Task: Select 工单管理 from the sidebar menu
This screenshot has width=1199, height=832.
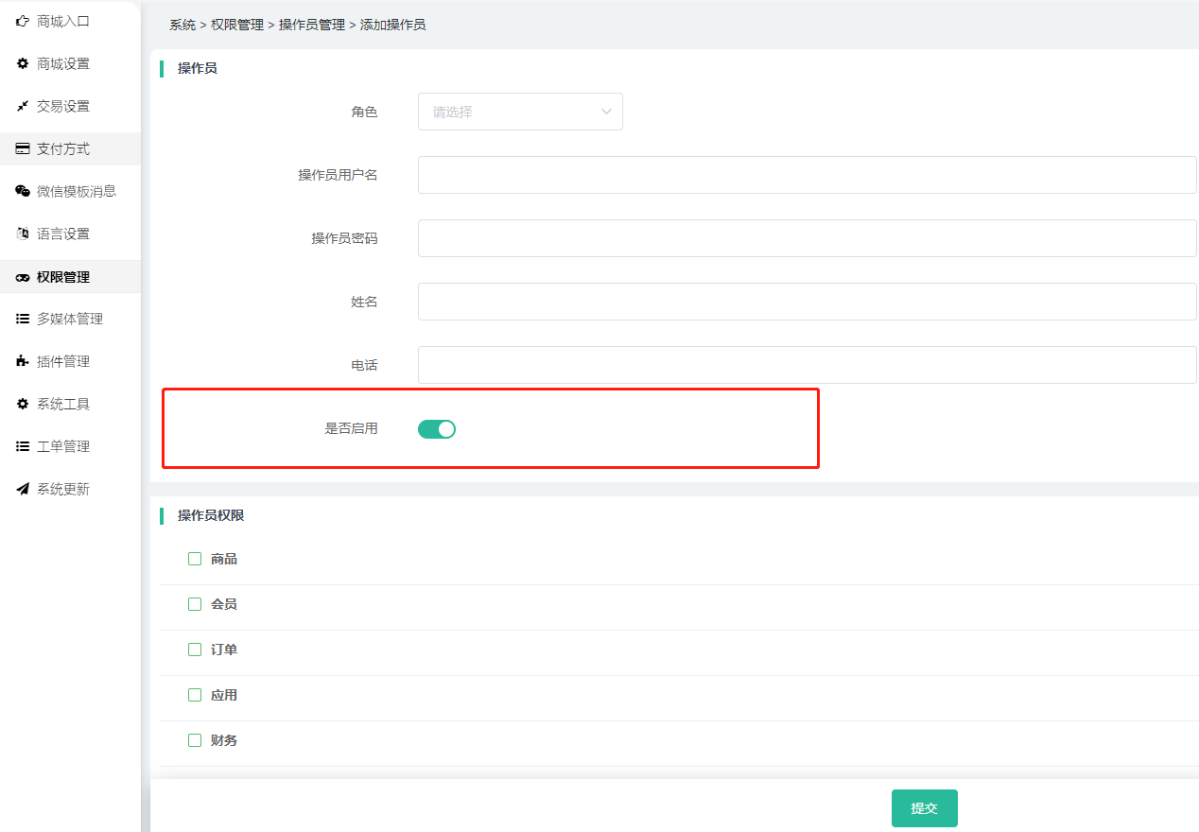Action: (x=63, y=446)
